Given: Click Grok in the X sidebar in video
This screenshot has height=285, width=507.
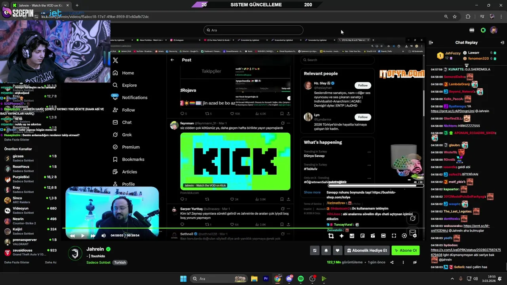Looking at the screenshot, I should pos(122,135).
